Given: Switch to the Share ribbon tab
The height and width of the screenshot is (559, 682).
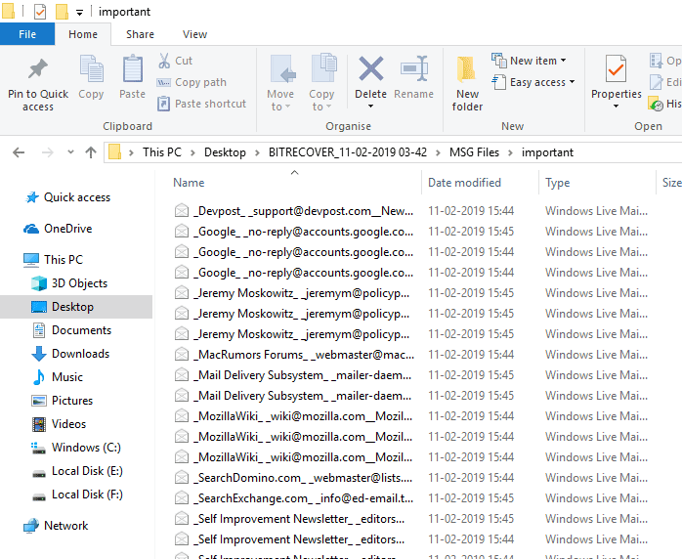Looking at the screenshot, I should point(140,34).
